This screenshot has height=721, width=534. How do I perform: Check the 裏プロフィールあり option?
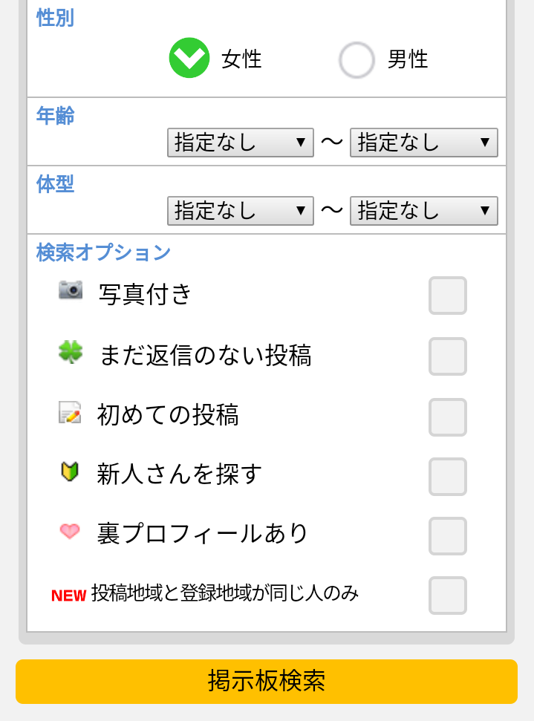[x=447, y=536]
